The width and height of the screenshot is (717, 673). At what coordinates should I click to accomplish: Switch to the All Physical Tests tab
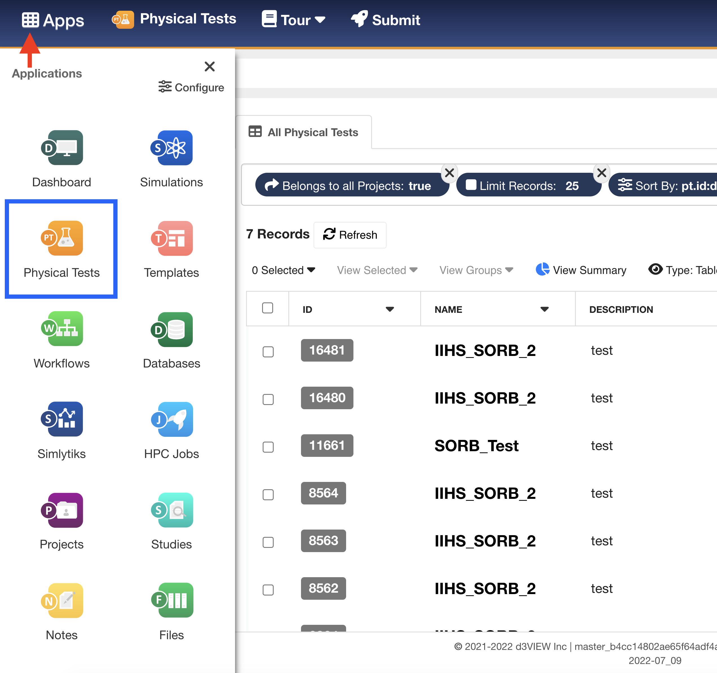pos(303,132)
